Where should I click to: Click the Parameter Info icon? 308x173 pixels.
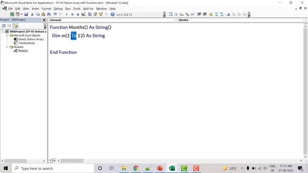point(187,14)
